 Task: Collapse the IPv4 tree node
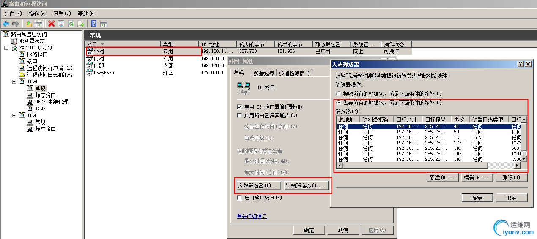pyautogui.click(x=14, y=81)
